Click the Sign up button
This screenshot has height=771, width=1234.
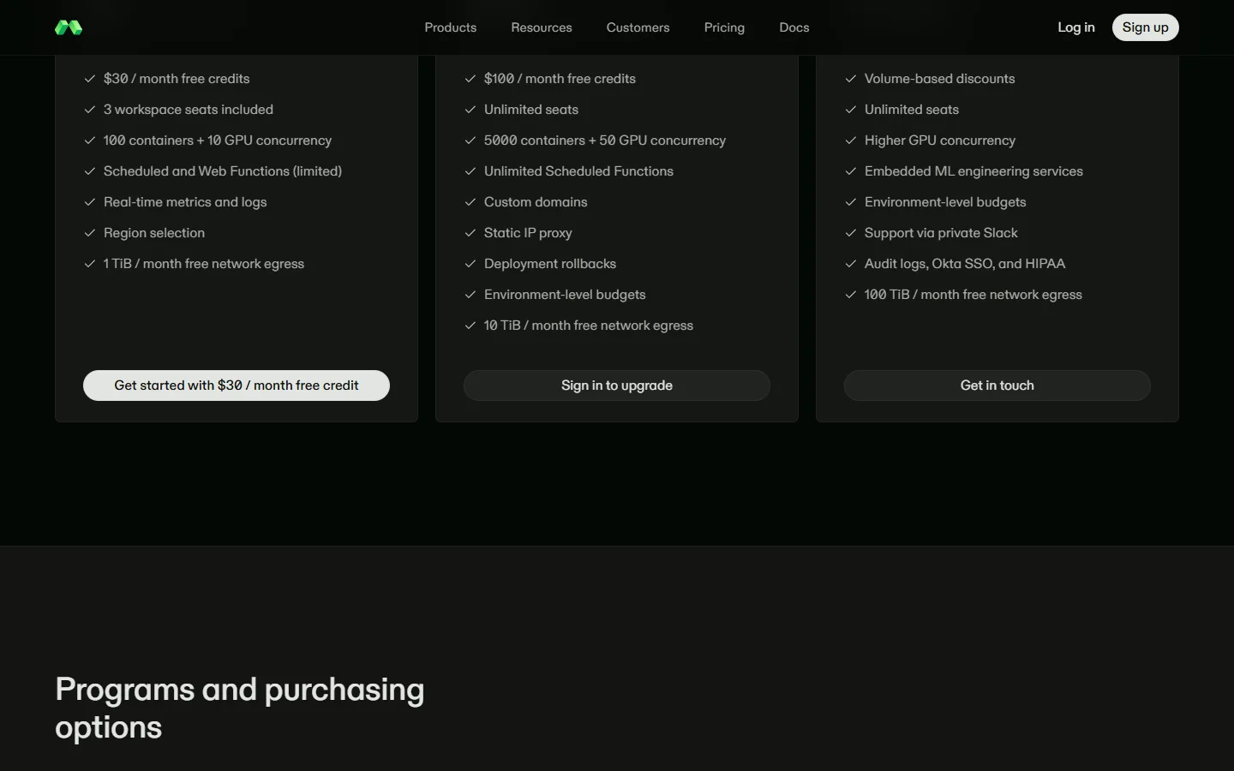point(1146,27)
